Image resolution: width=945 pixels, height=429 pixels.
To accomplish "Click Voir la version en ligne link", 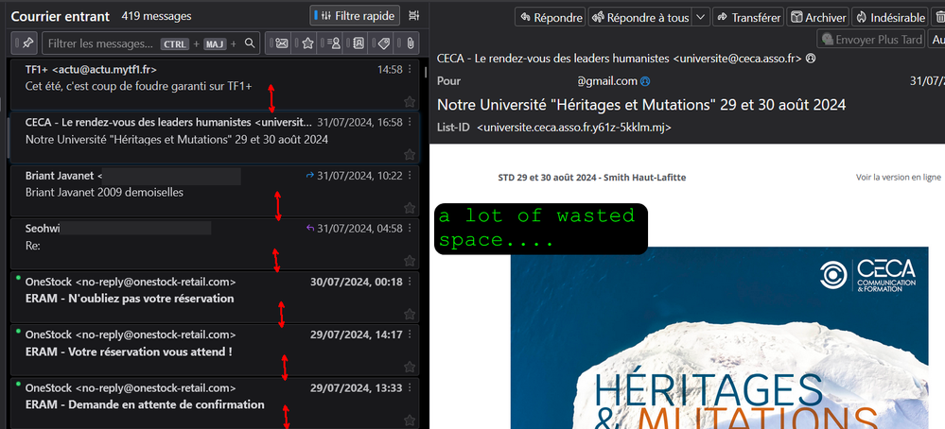I will coord(898,178).
